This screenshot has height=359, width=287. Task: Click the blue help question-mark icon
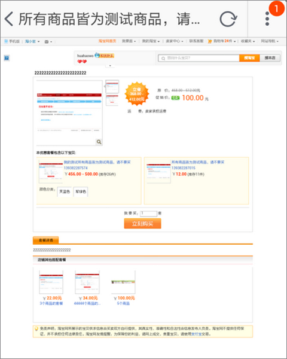[x=7, y=58]
